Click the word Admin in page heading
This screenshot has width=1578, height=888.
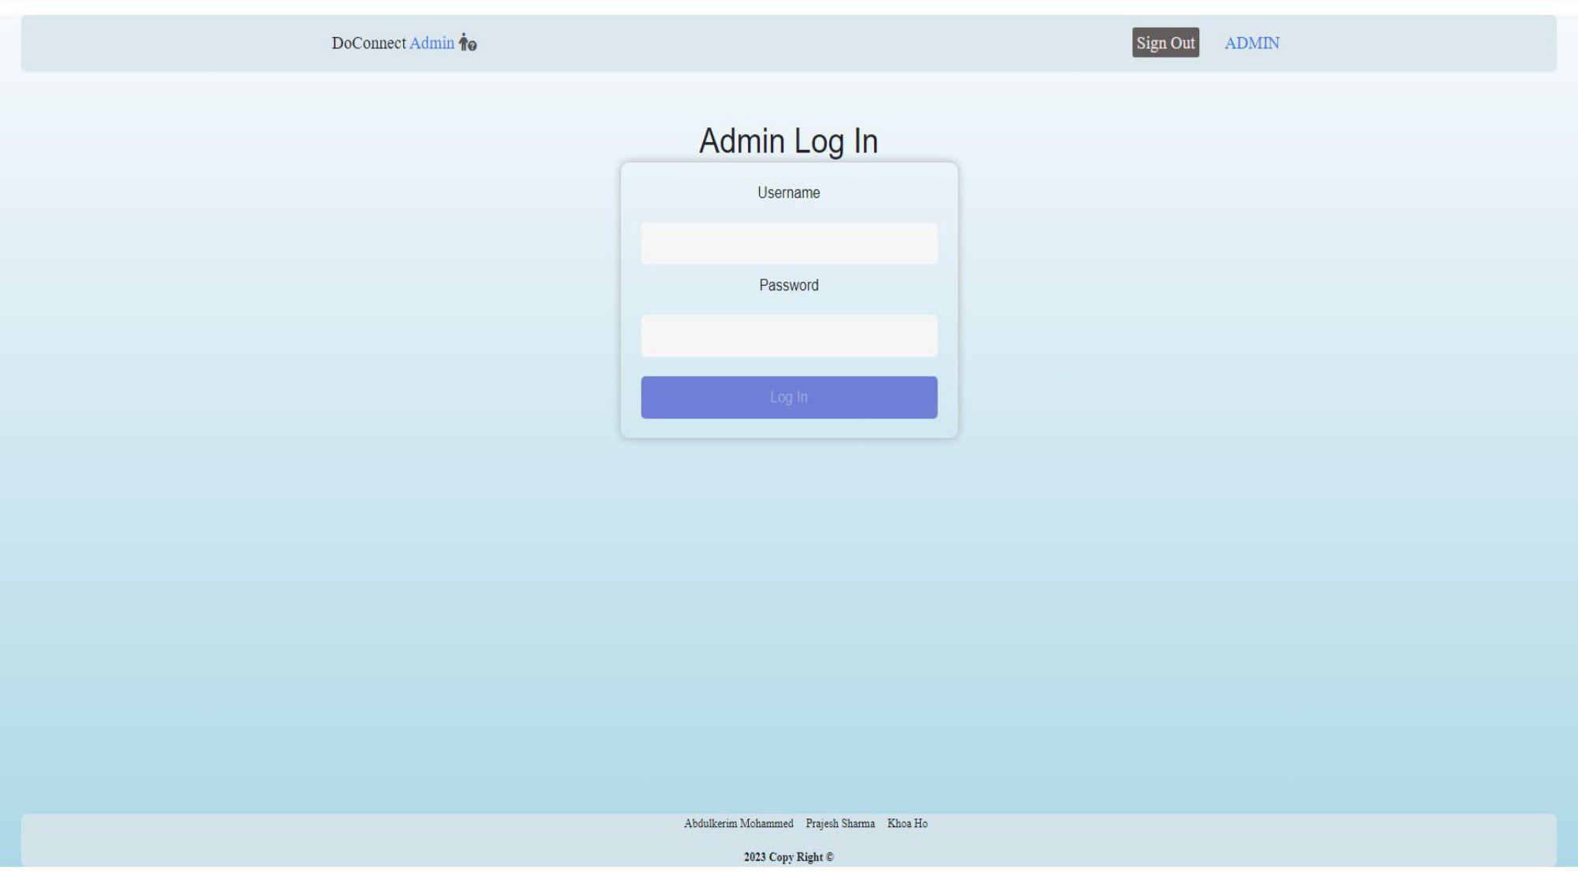click(742, 141)
